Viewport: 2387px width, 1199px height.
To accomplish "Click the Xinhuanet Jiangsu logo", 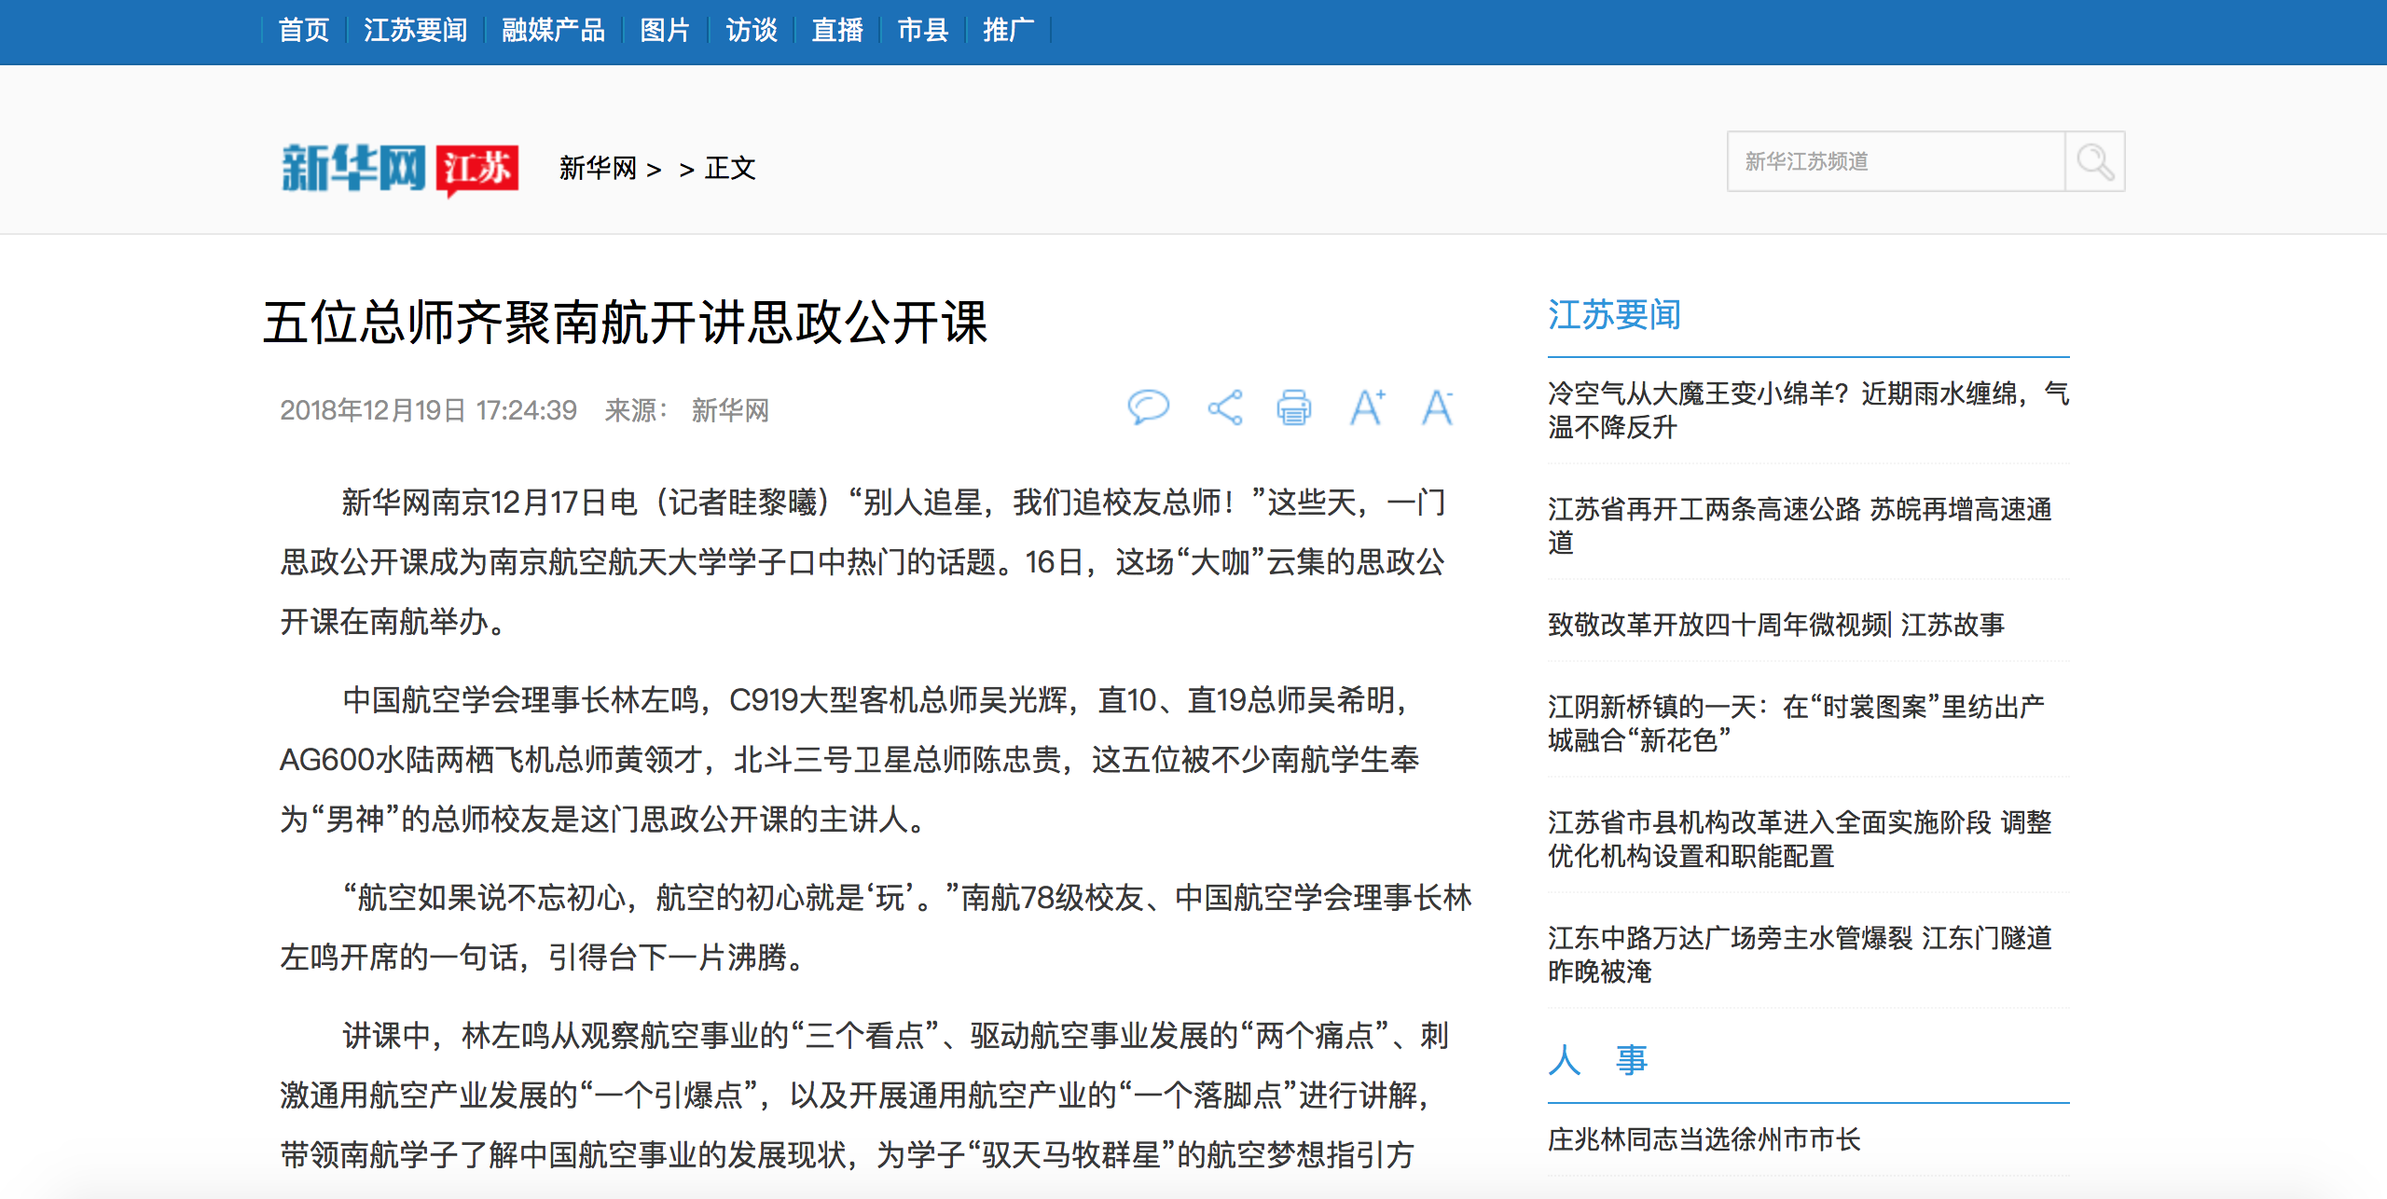I will (x=399, y=169).
